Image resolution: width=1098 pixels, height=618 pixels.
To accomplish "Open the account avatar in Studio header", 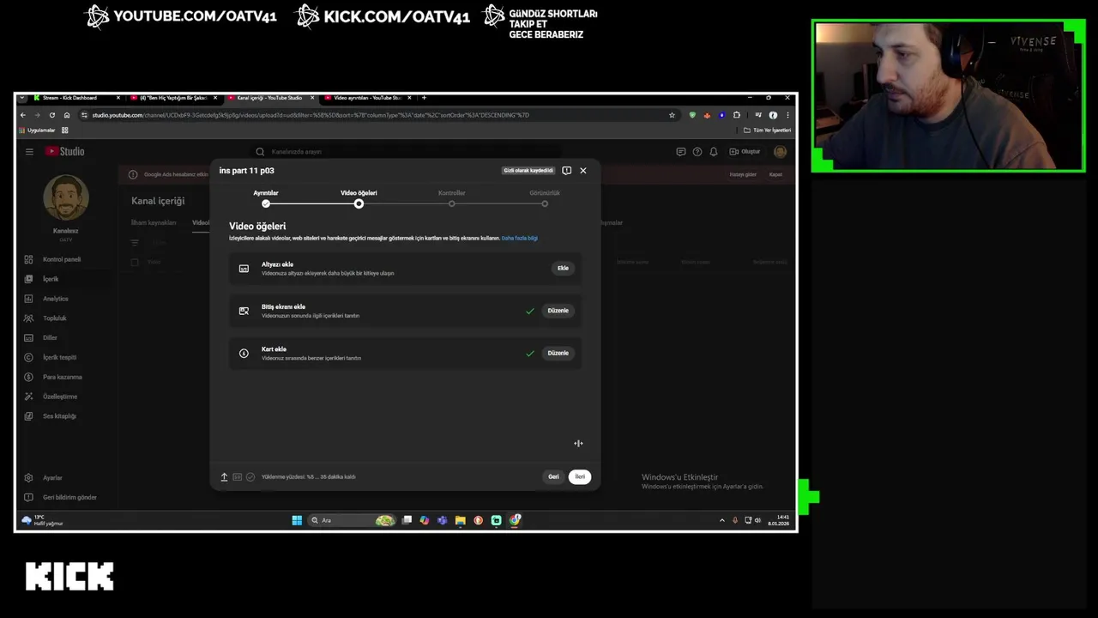I will coord(780,152).
